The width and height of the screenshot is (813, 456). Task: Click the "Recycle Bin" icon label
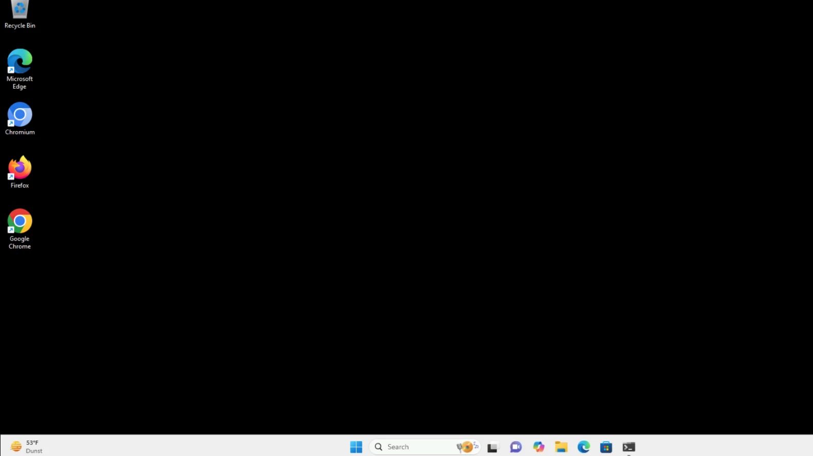(x=19, y=26)
